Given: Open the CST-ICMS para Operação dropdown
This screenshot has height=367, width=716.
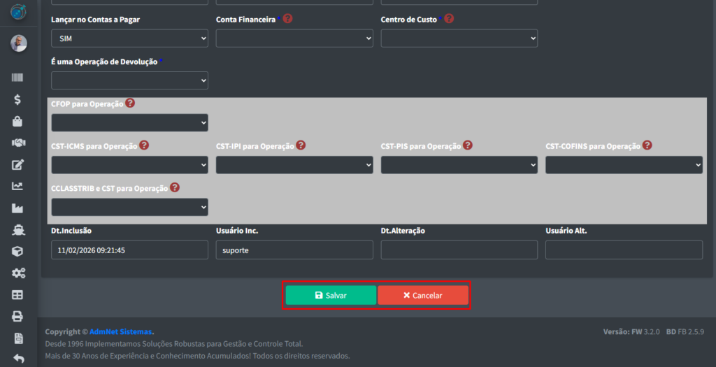Looking at the screenshot, I should (129, 165).
